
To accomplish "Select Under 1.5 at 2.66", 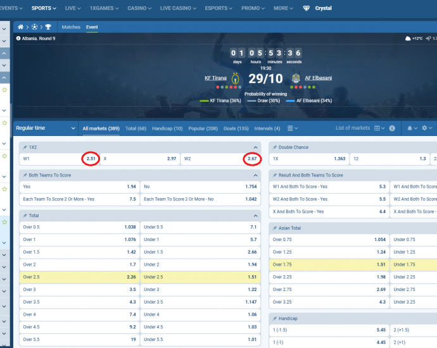I will coord(200,252).
